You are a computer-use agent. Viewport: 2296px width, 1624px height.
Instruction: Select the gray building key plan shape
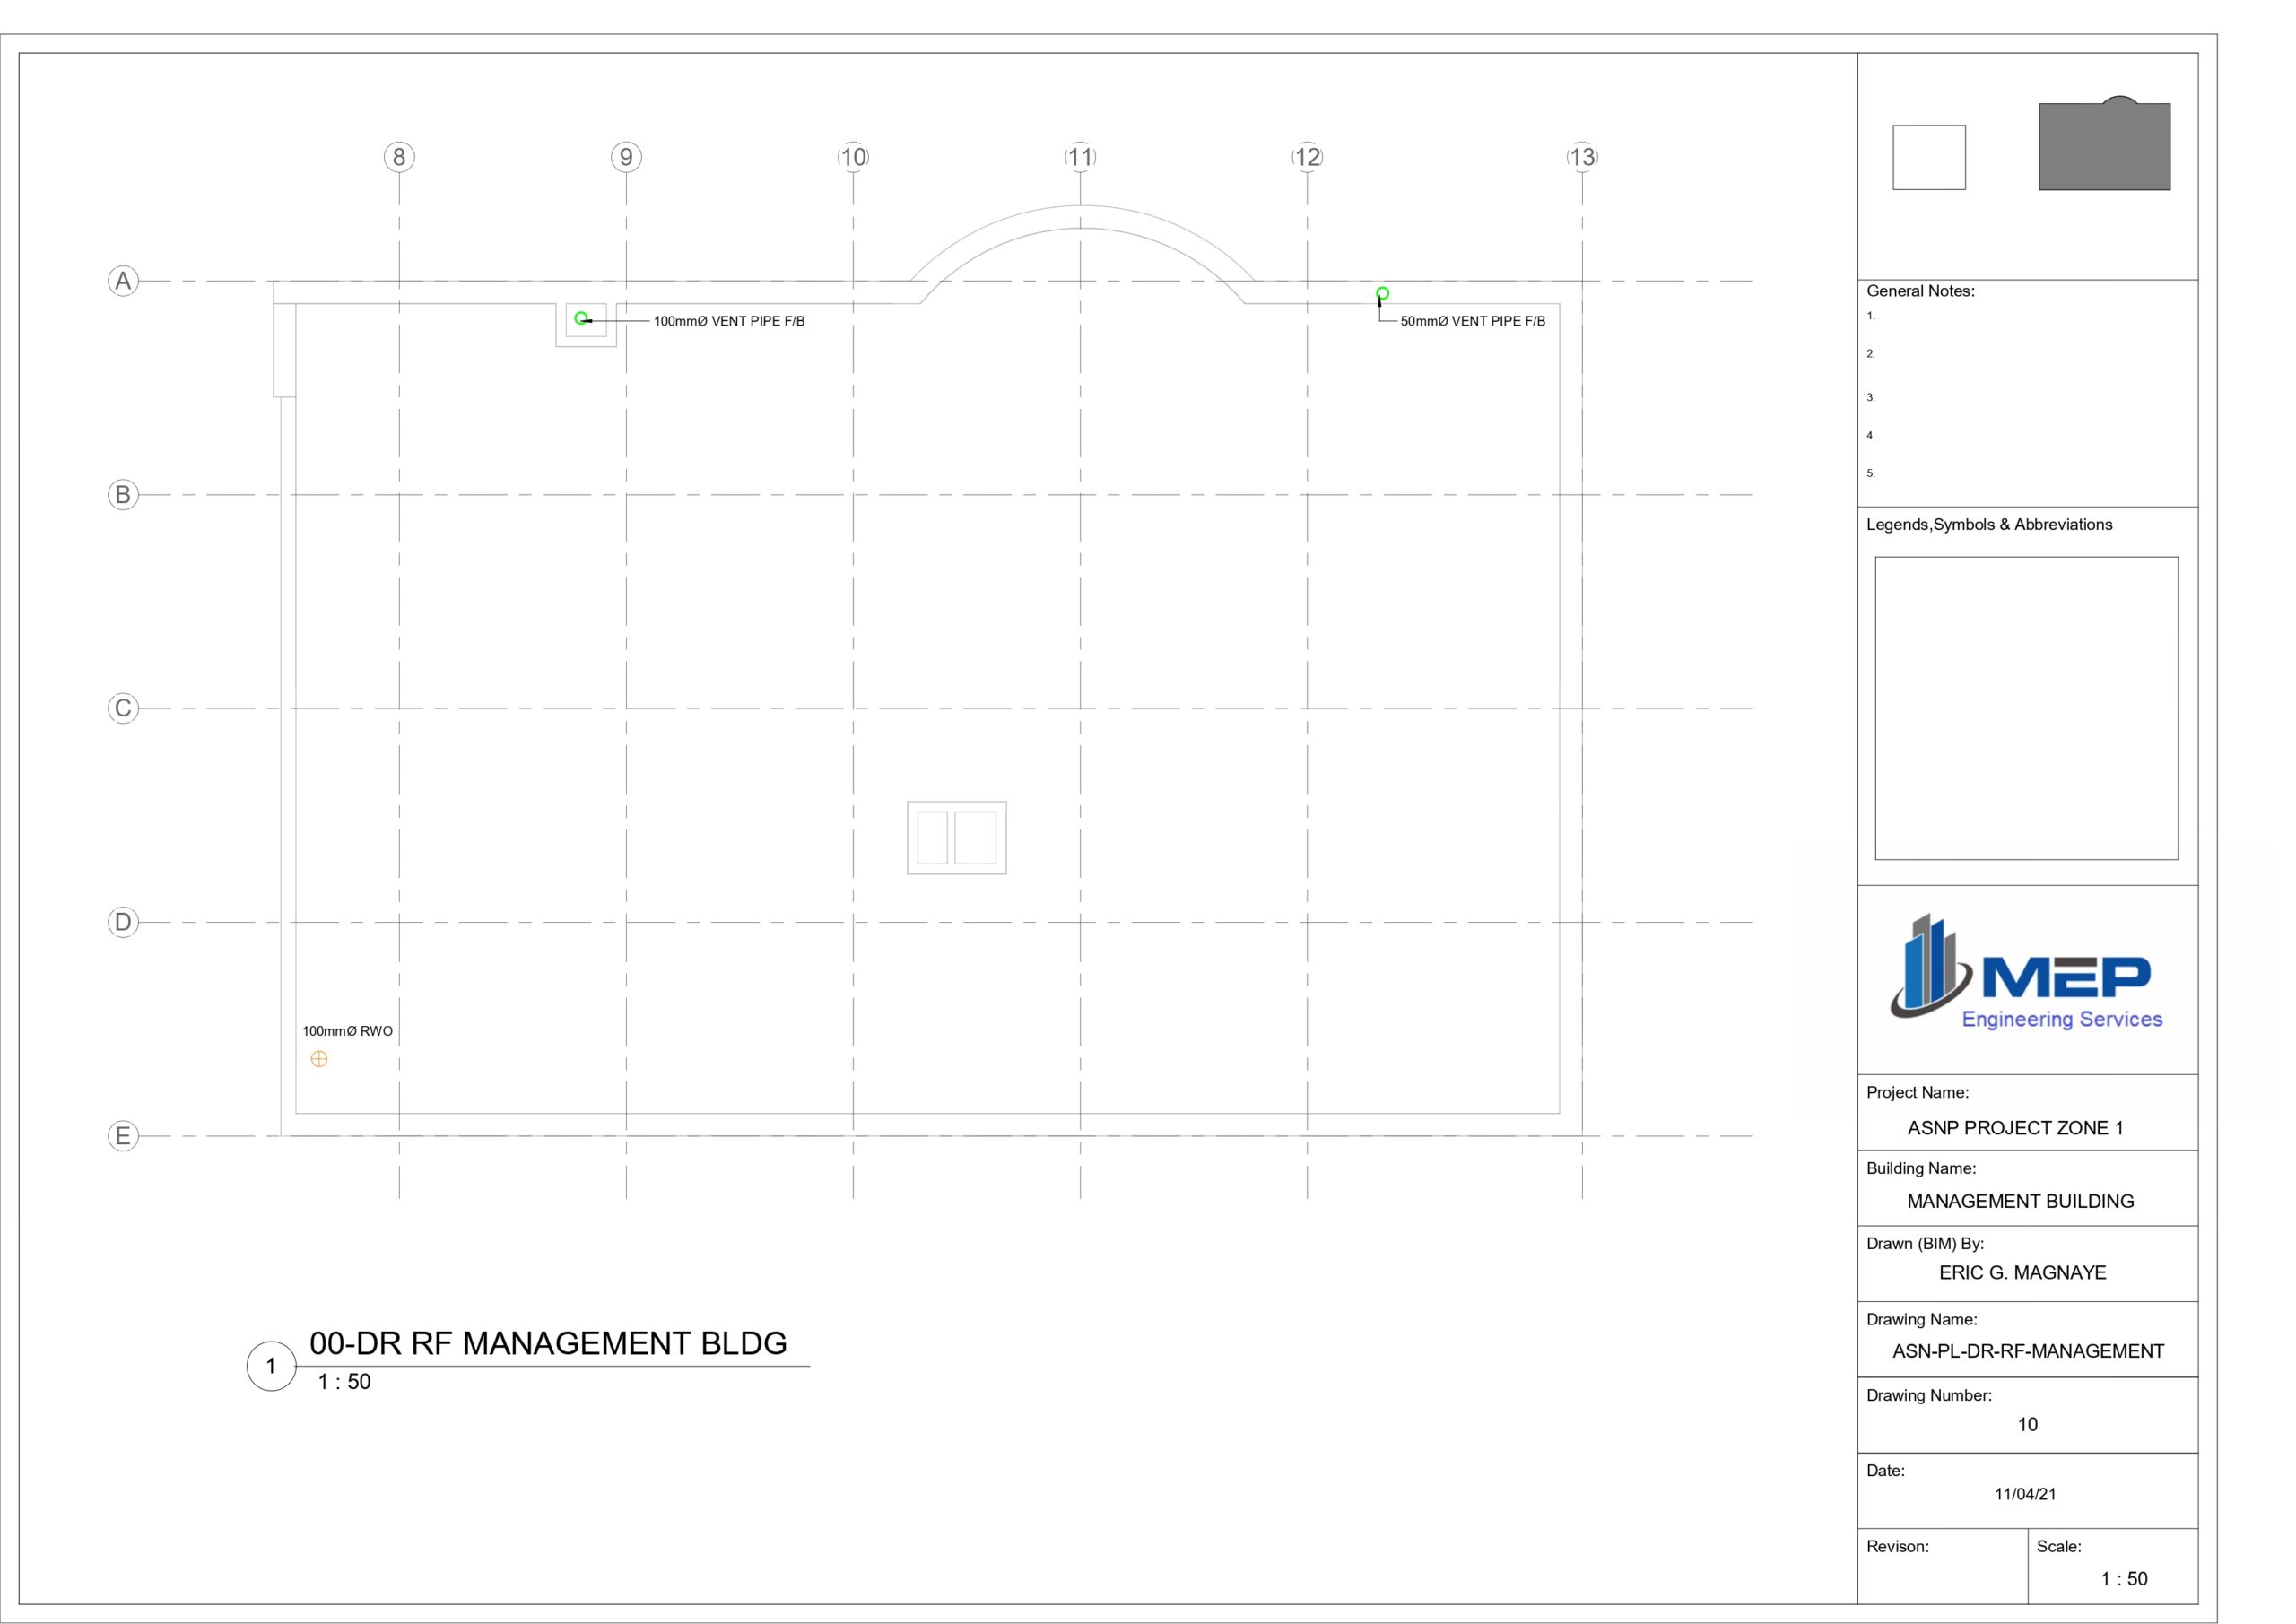point(2104,146)
